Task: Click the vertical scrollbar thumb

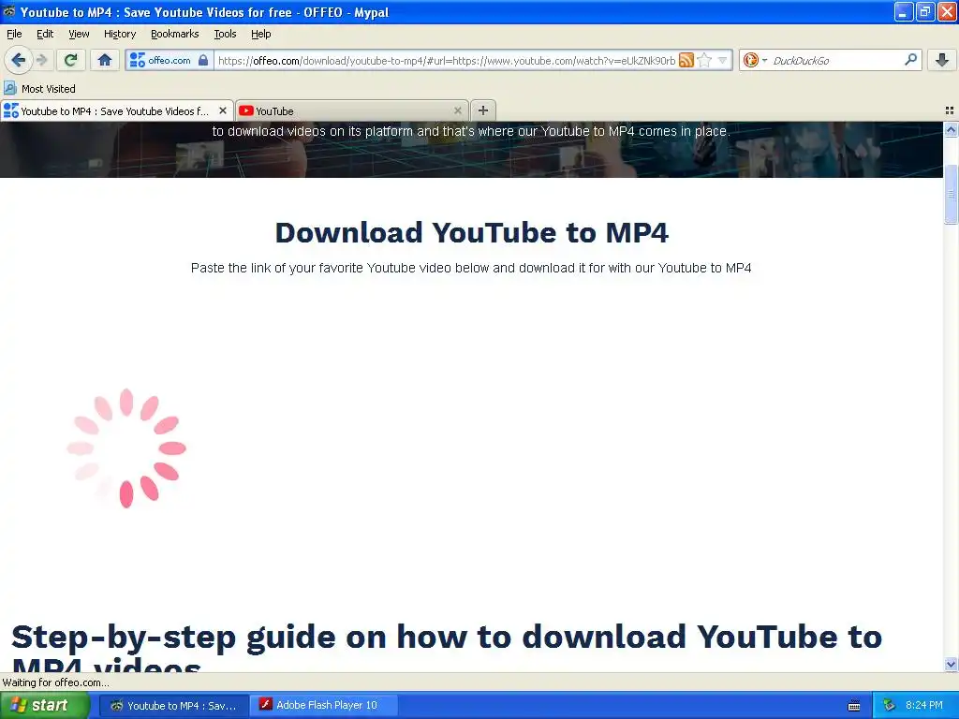Action: pyautogui.click(x=951, y=195)
